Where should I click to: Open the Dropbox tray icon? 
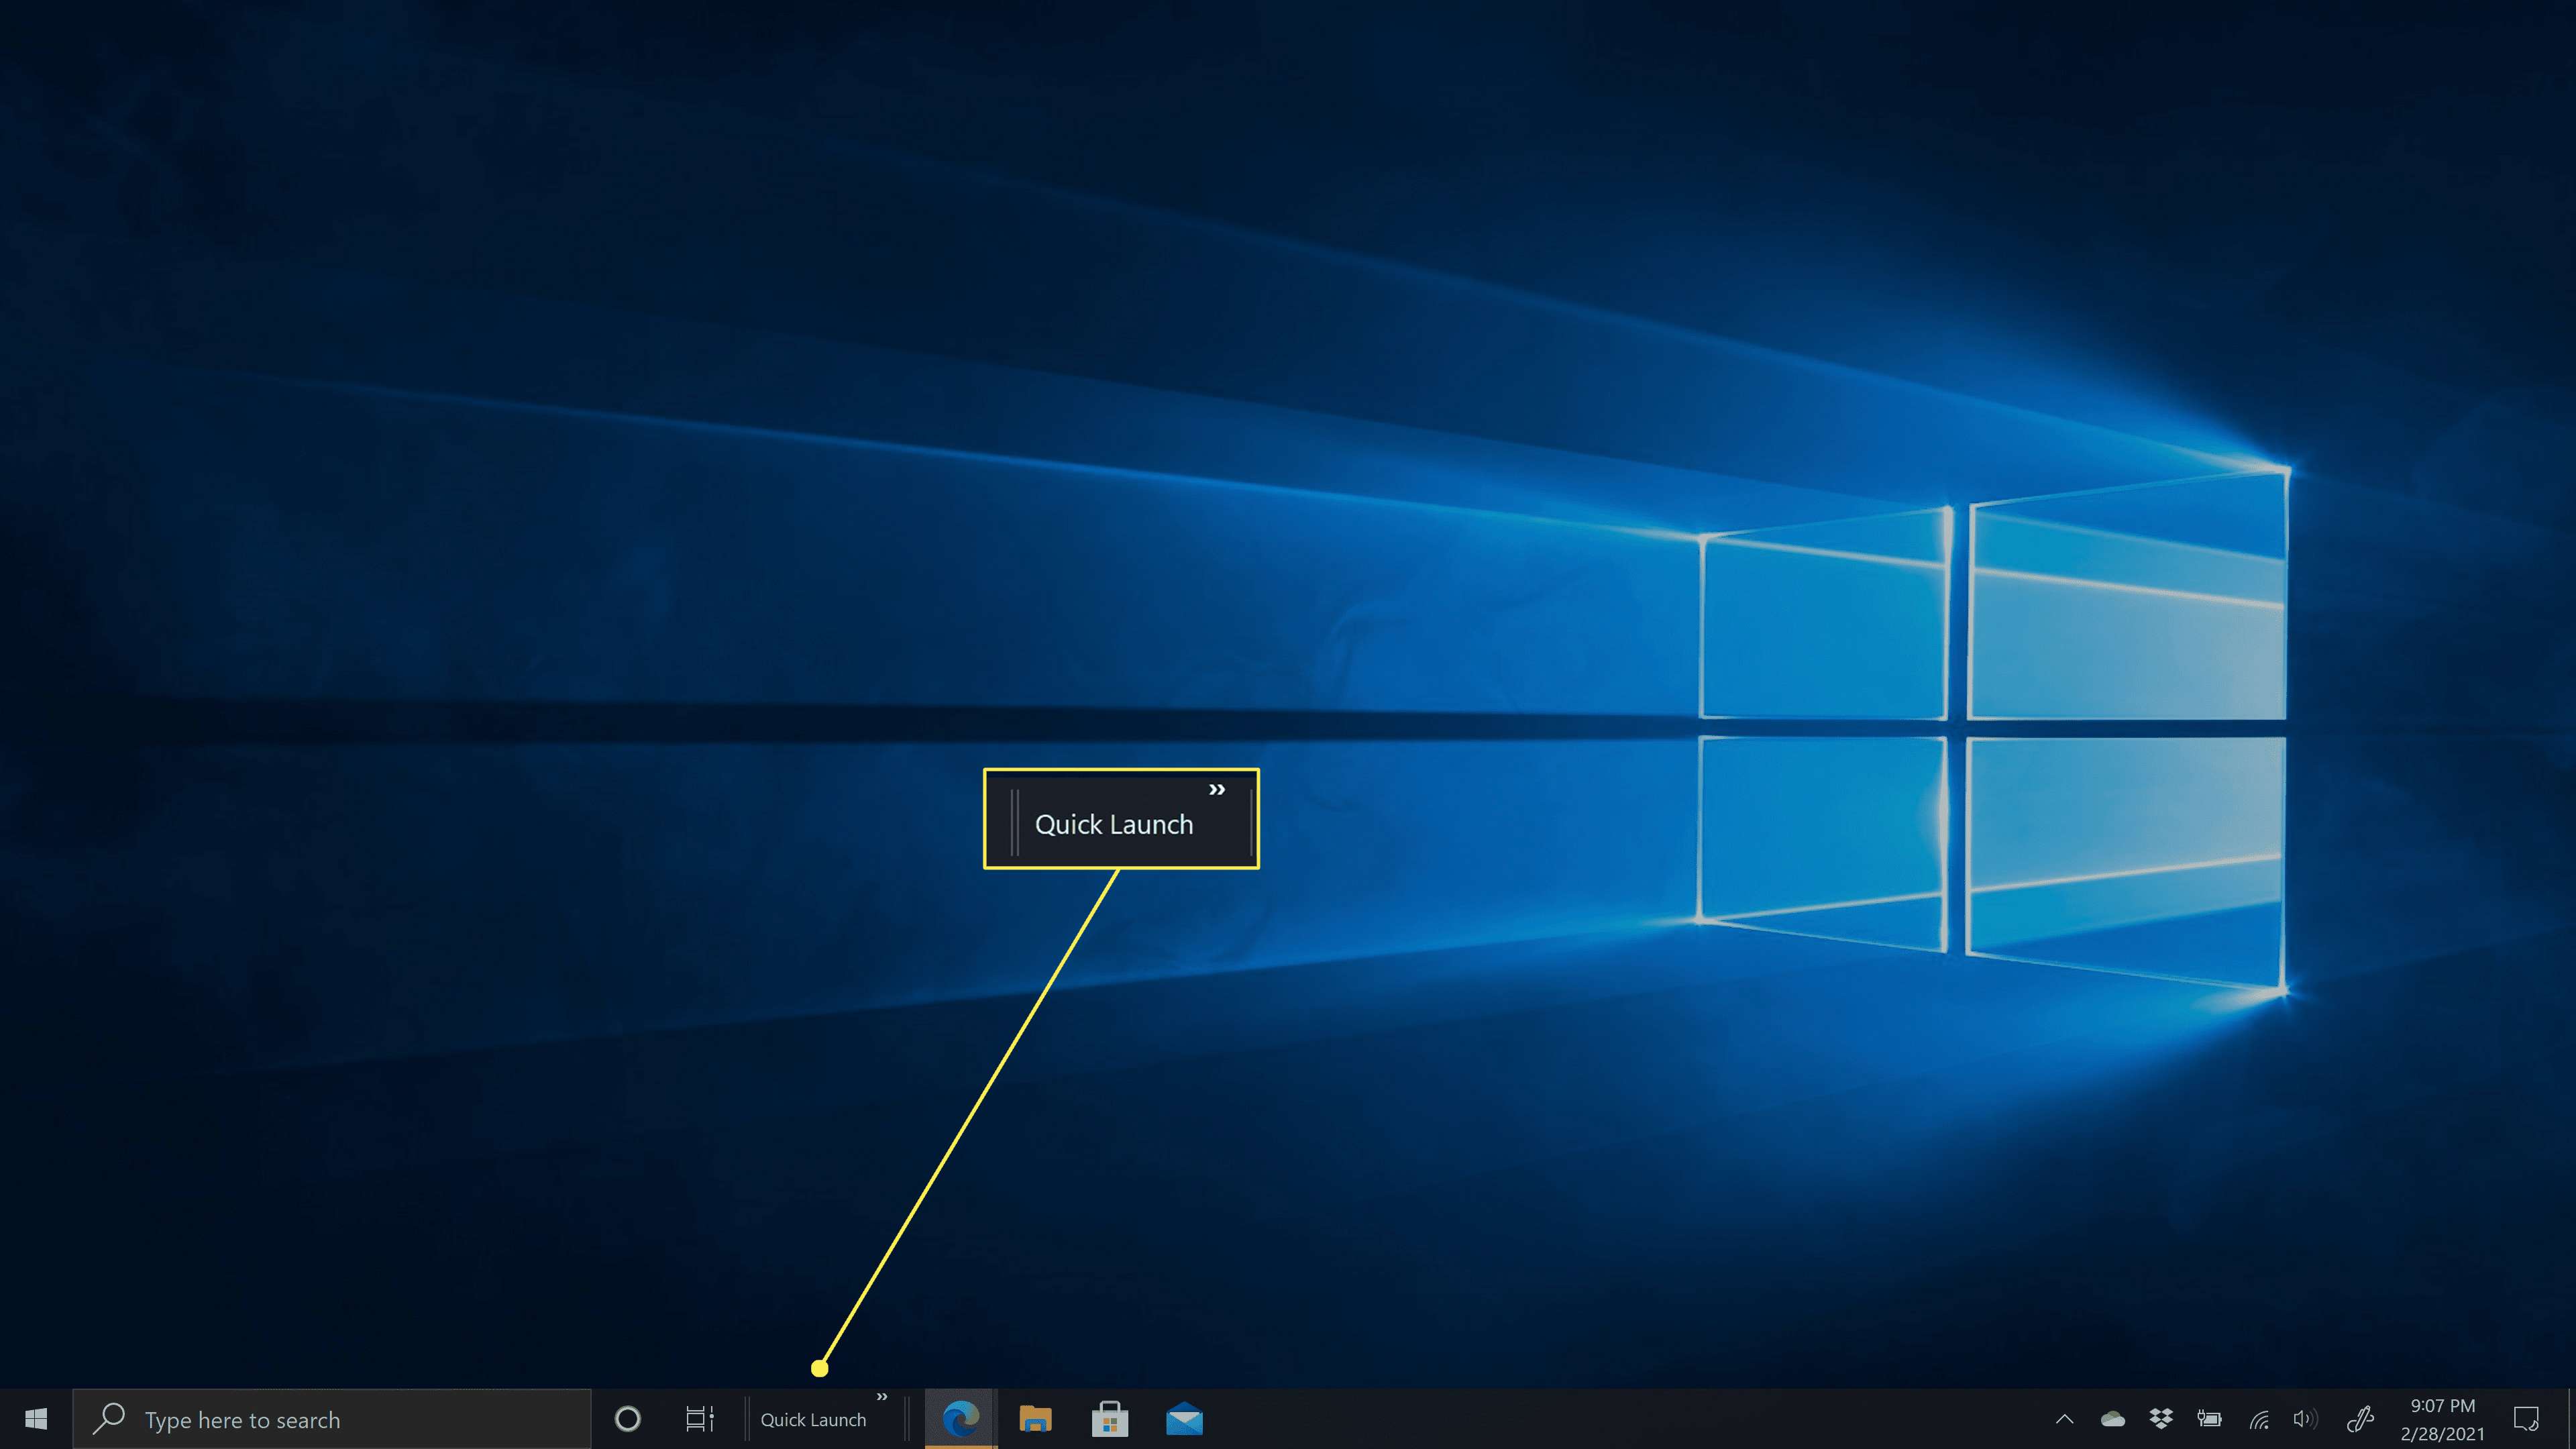2161,1419
